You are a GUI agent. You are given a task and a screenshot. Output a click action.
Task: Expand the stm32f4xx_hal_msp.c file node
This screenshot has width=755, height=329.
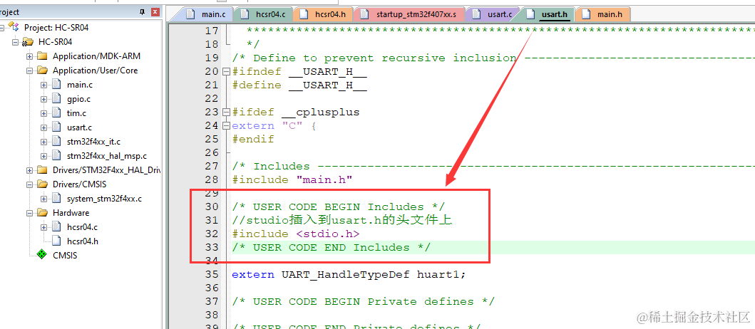(x=43, y=157)
